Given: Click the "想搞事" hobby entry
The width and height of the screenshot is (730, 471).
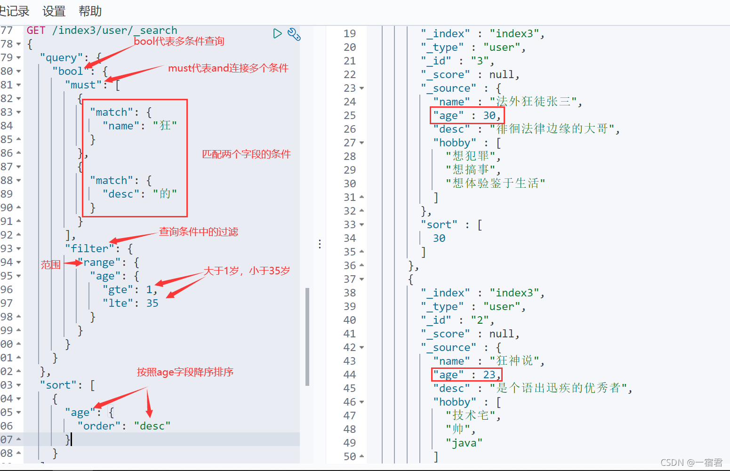Looking at the screenshot, I should tap(473, 170).
